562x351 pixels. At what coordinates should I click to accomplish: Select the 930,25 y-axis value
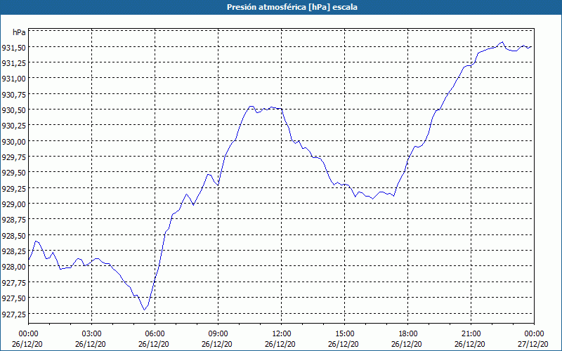click(x=13, y=126)
